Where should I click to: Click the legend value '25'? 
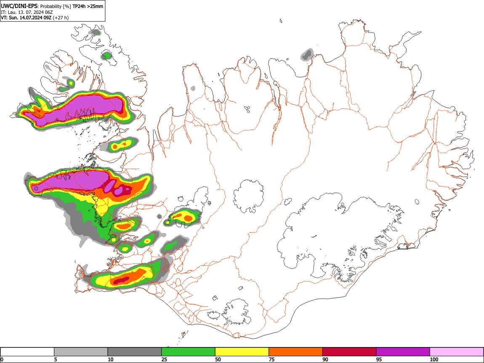pyautogui.click(x=164, y=359)
